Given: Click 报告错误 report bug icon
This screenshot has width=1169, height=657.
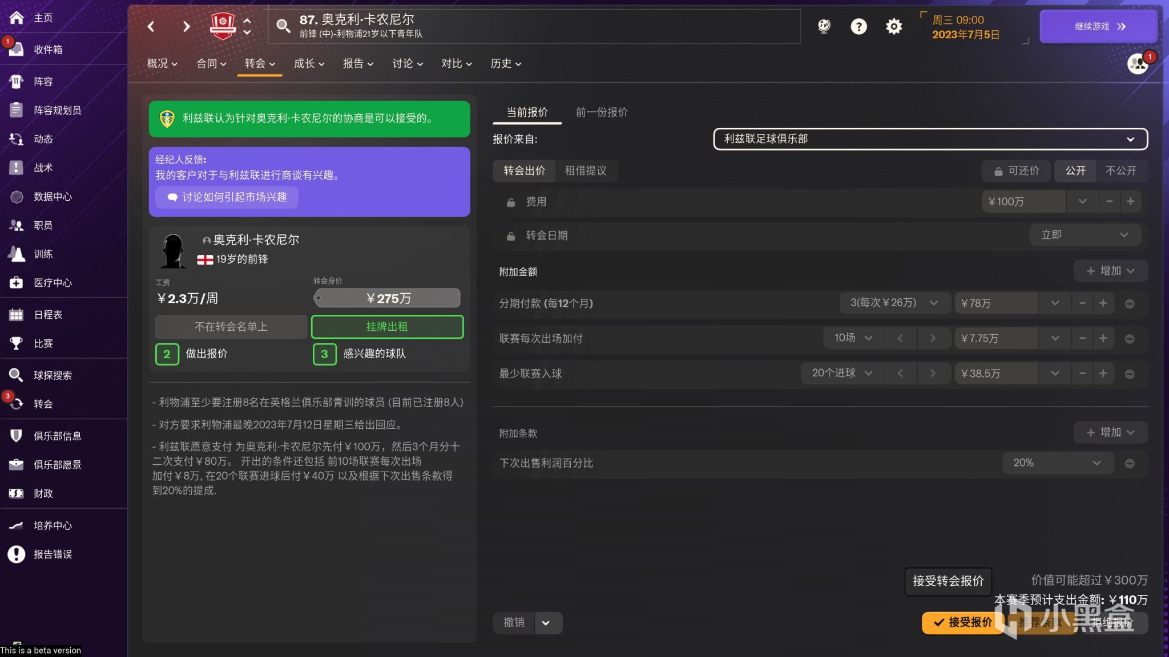Looking at the screenshot, I should (17, 554).
